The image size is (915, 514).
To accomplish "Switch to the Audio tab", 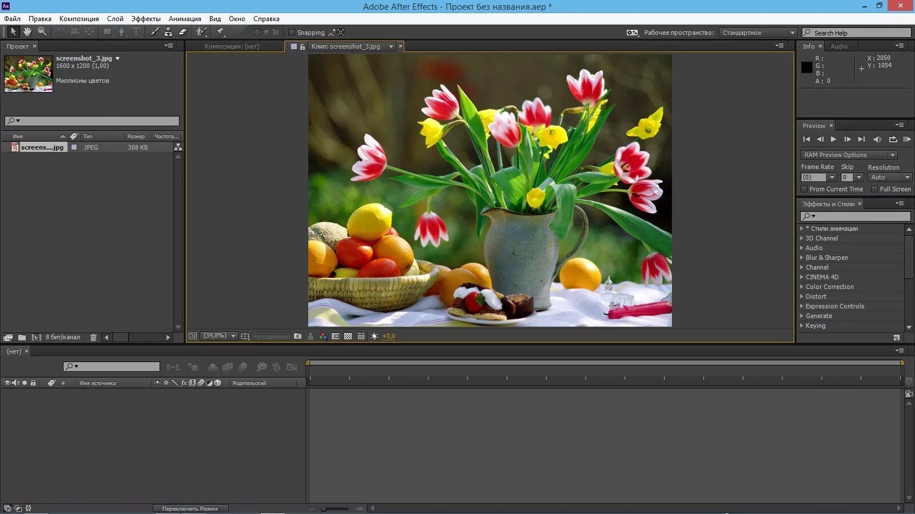I will (x=839, y=46).
